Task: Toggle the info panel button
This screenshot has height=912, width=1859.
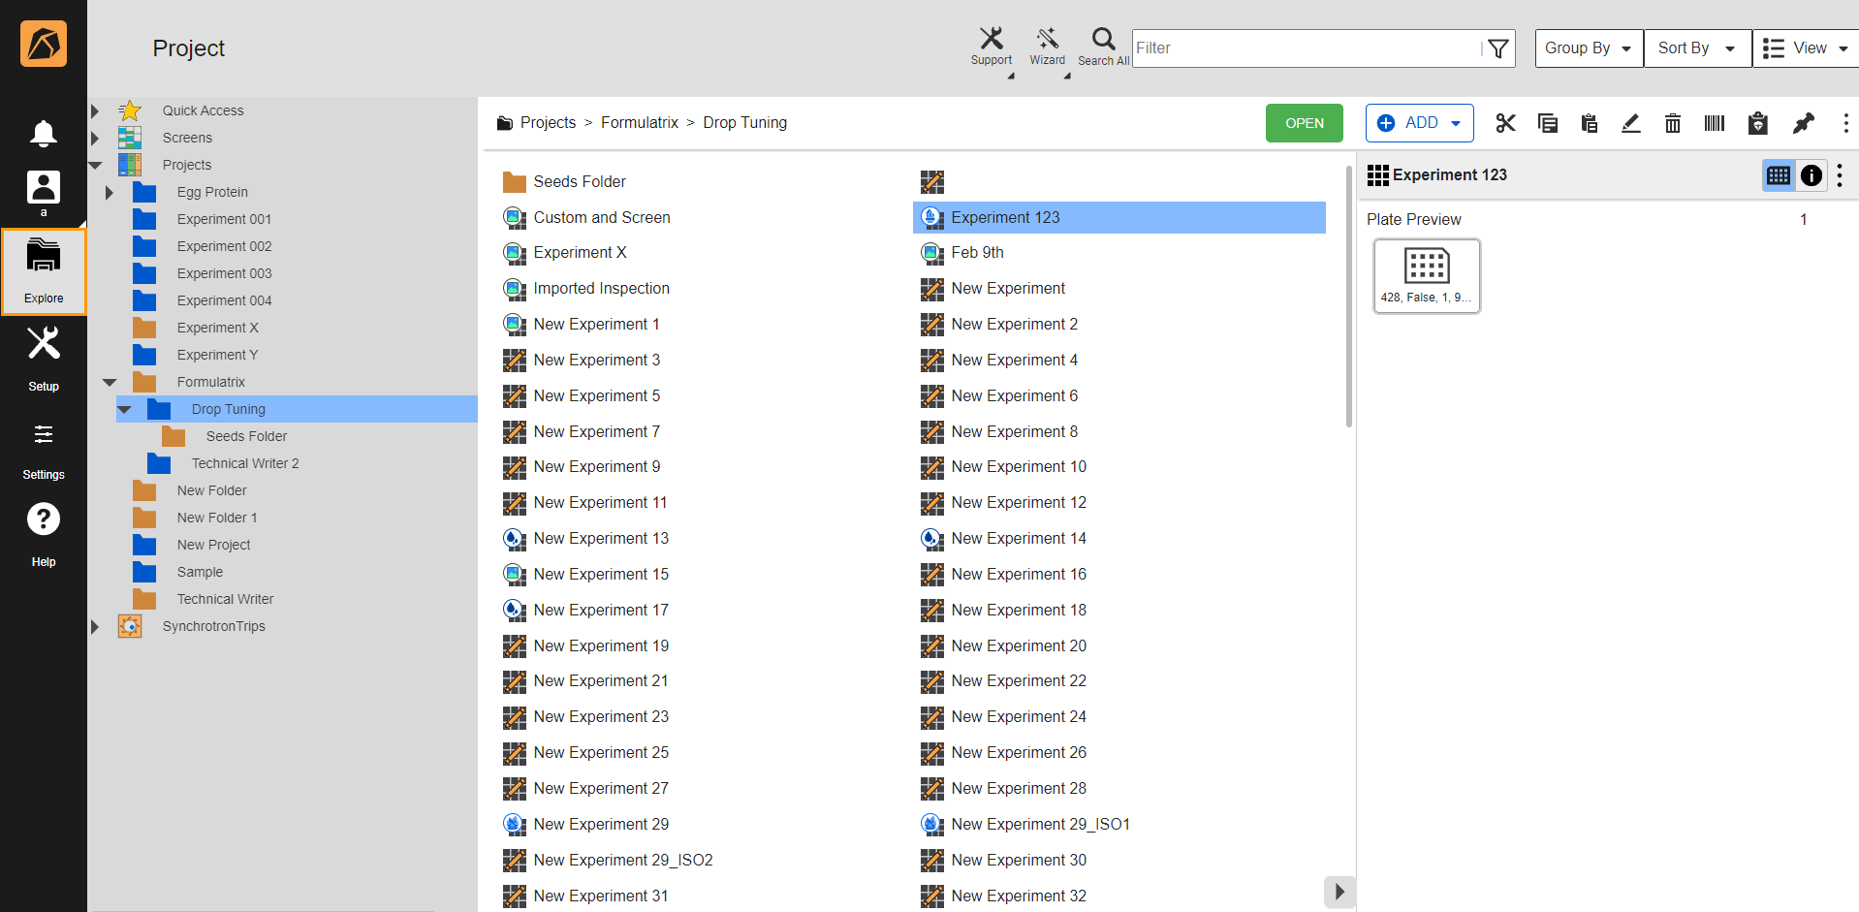Action: (1811, 175)
